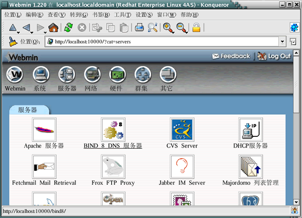Viewport: 302px width, 218px height.
Task: Open the 硬件 category icon
Action: coord(117,75)
